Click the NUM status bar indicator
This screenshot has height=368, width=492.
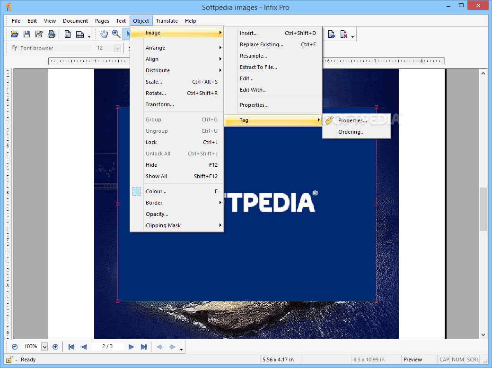pos(458,359)
